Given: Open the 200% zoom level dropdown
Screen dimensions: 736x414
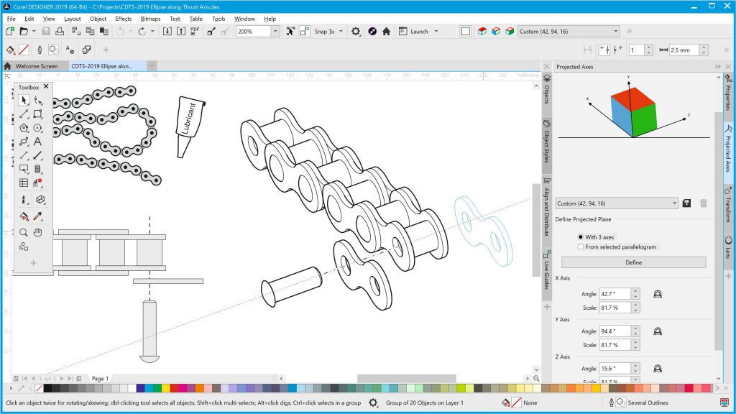Looking at the screenshot, I should tap(275, 32).
